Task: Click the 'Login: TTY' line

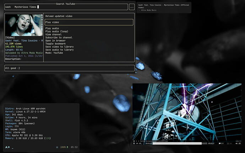Action: [12, 126]
